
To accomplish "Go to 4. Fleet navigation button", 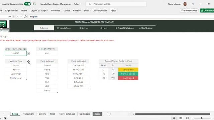I will [104, 28].
